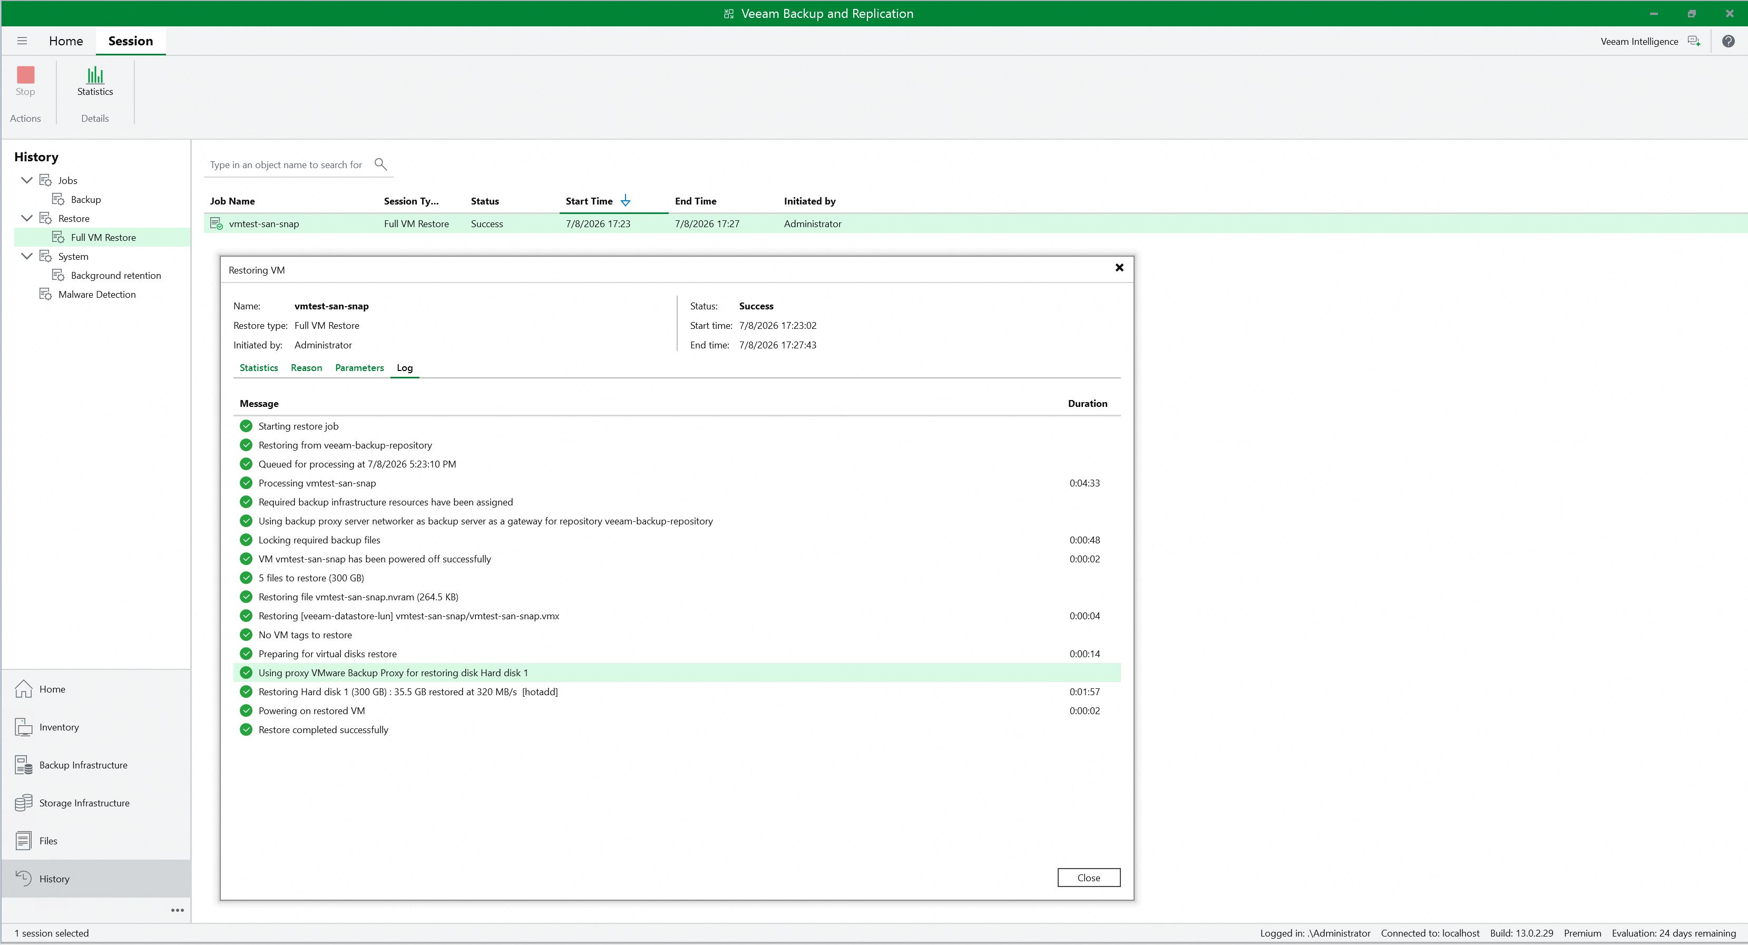
Task: Click the Restore node icon in History tree
Action: coord(45,218)
